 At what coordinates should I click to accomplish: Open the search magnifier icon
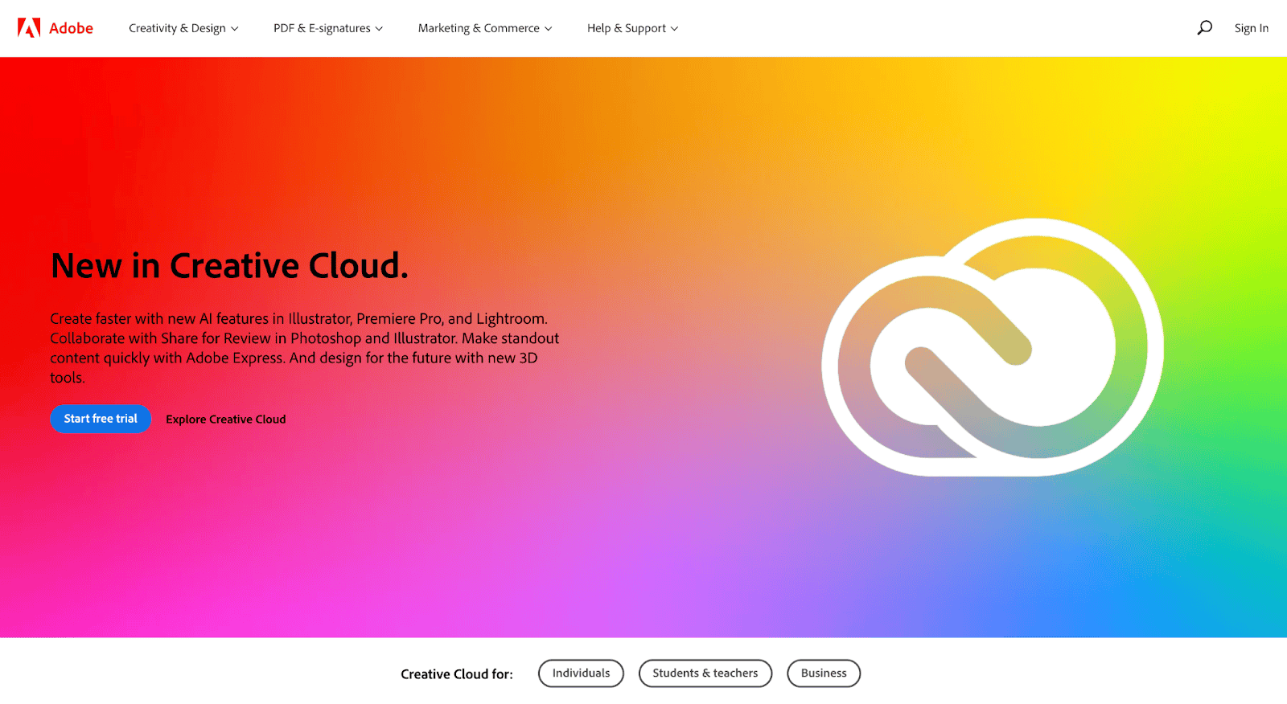(x=1204, y=28)
